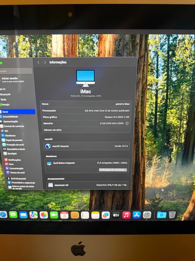Open Calendar in the Dock
This screenshot has width=195, height=261.
click(64, 215)
